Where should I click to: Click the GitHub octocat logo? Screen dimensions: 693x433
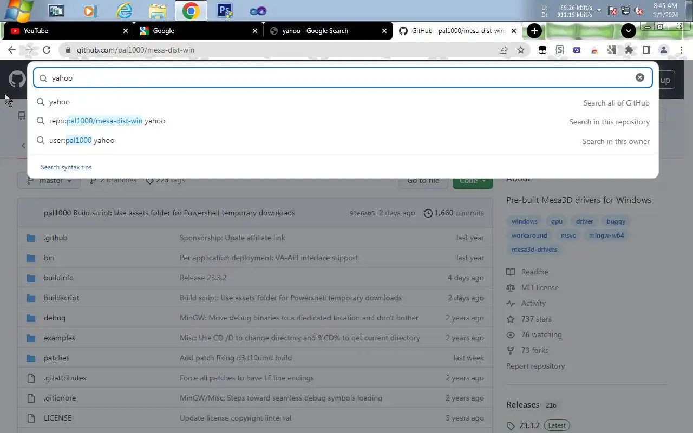(x=17, y=80)
